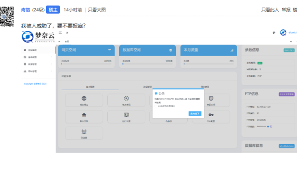This screenshot has width=297, height=183.
Task: Click the refresh icon in top bar
Action: click(x=67, y=33)
